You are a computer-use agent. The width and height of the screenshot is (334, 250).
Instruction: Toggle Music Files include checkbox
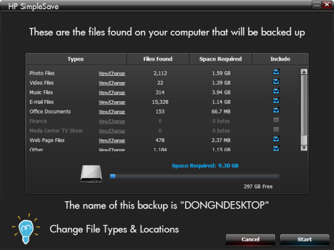[x=276, y=91]
